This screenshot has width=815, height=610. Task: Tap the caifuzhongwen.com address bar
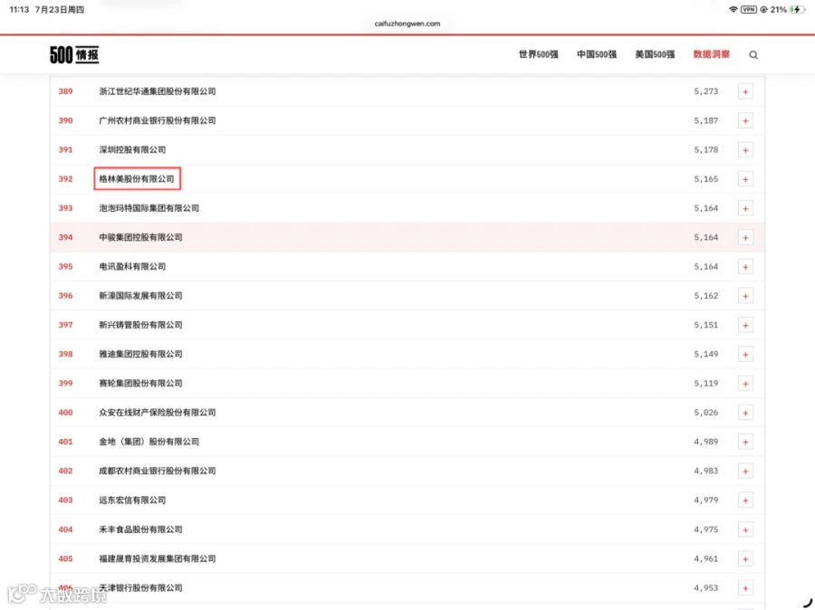click(407, 24)
